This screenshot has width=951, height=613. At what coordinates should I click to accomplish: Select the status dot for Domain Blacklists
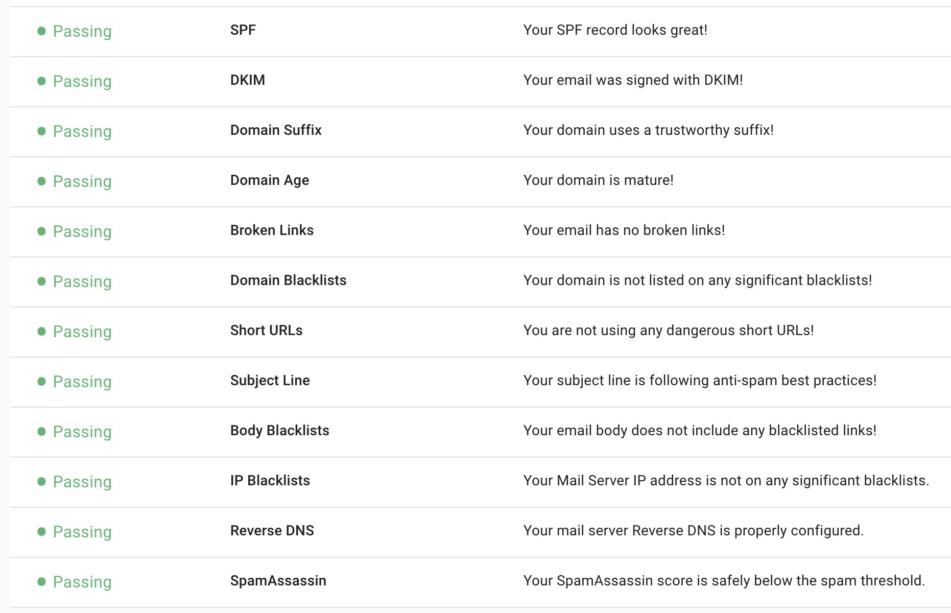(42, 281)
